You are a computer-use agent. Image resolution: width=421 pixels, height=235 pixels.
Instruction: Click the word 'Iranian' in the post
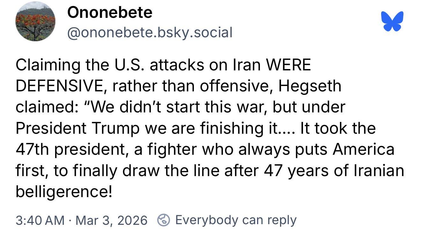point(378,170)
